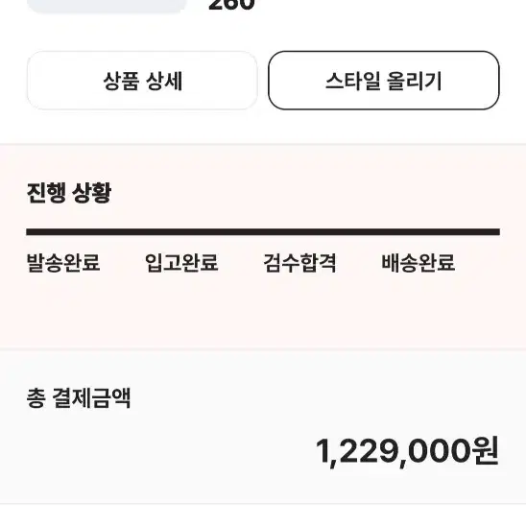Click progress bar segment above 입고완료
Screen dimensions: 526x526
click(x=203, y=232)
